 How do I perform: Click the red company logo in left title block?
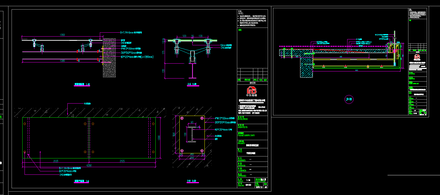[x=252, y=91]
